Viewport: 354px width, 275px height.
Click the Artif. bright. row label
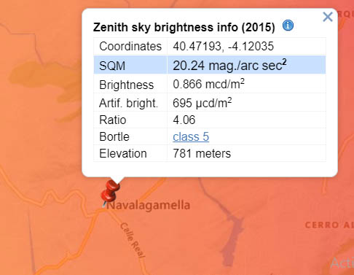pyautogui.click(x=128, y=103)
